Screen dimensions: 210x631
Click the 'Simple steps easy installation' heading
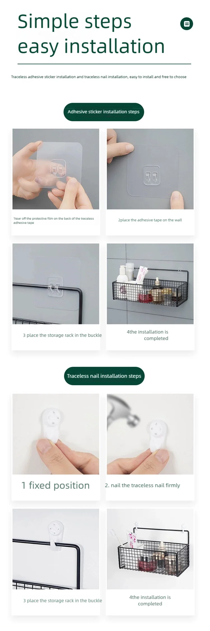coord(91,34)
